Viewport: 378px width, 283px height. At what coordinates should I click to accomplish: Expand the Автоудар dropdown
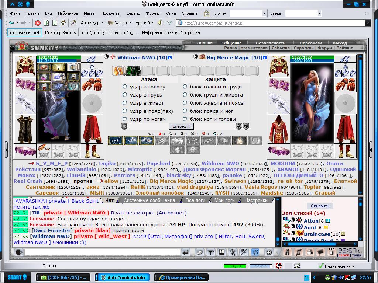click(103, 23)
